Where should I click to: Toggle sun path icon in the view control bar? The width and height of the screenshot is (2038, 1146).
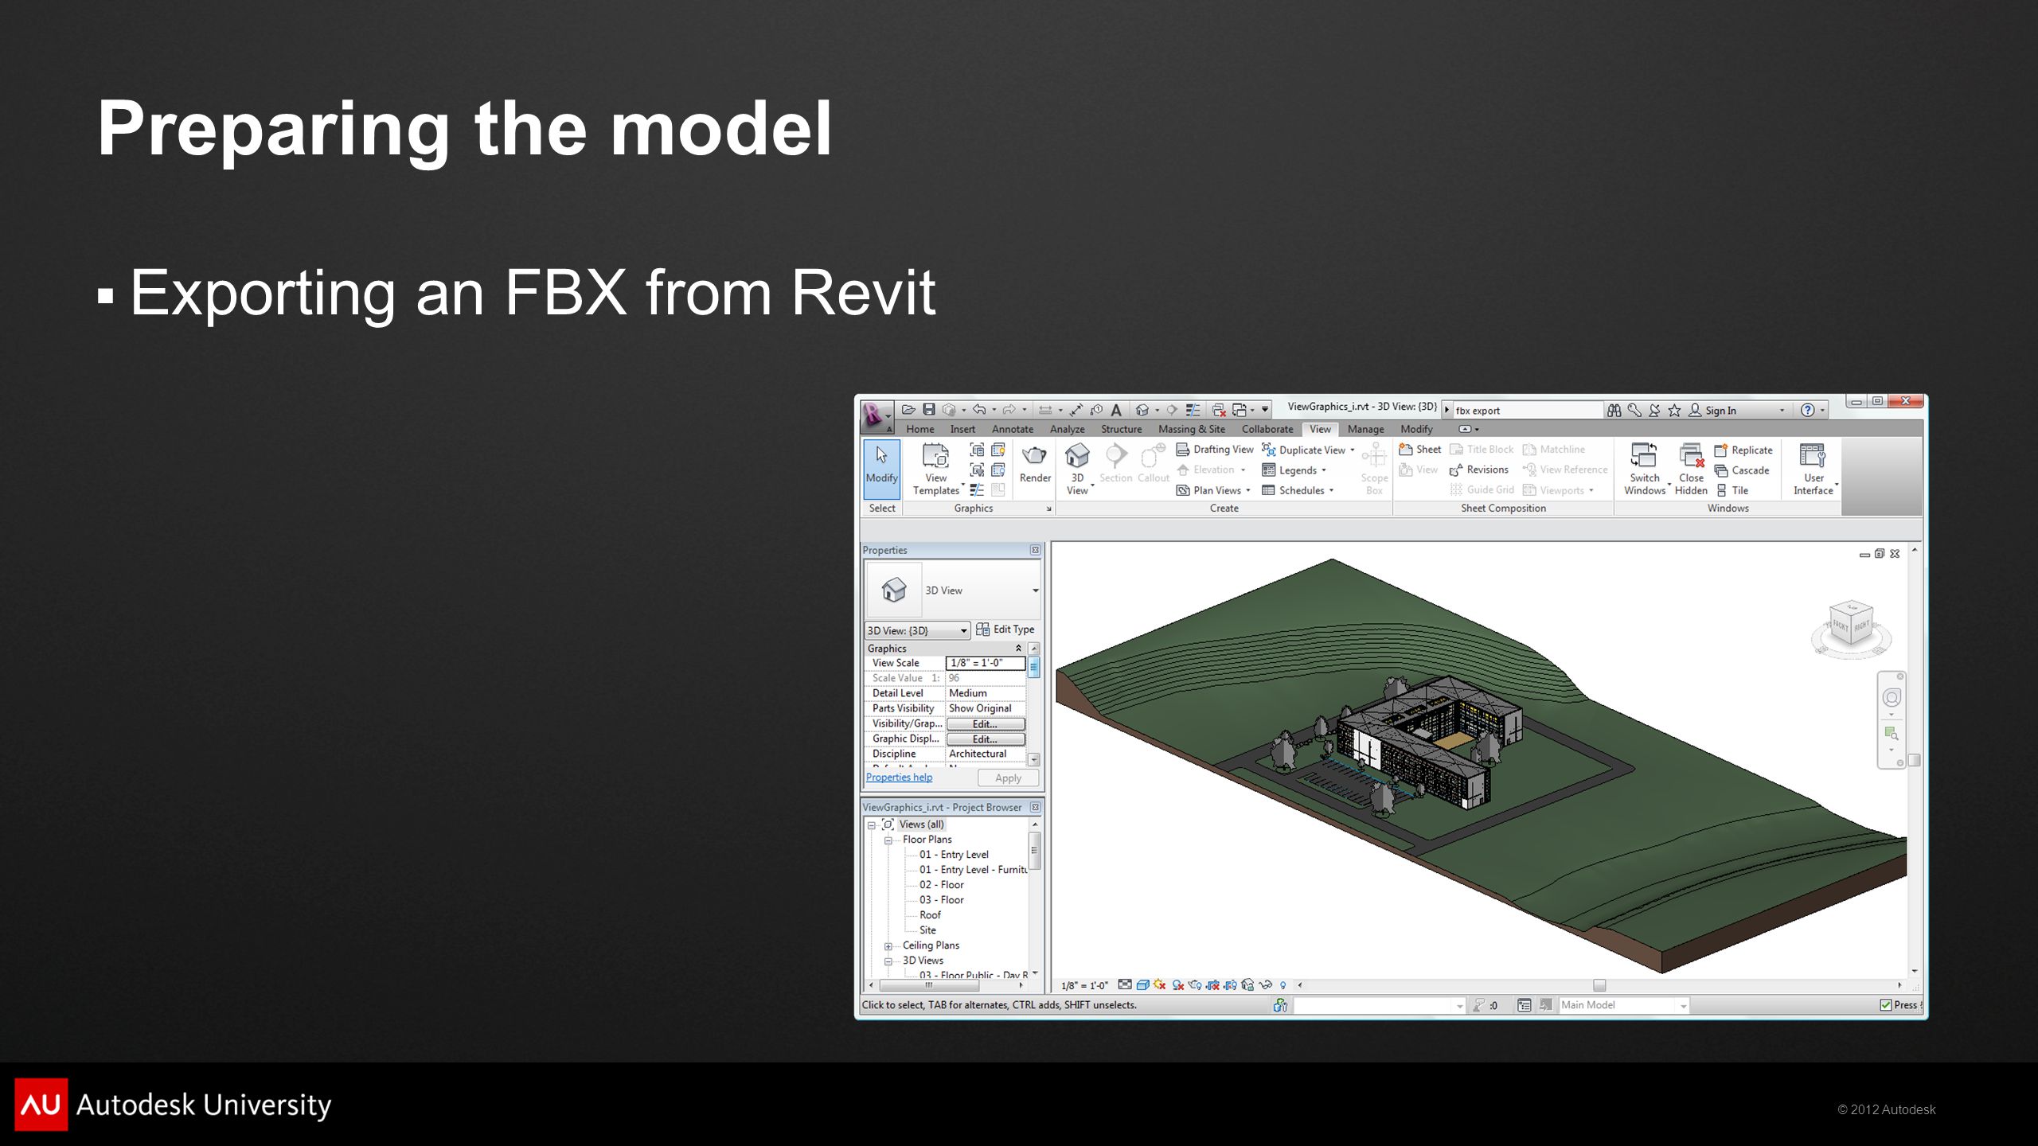(1159, 985)
